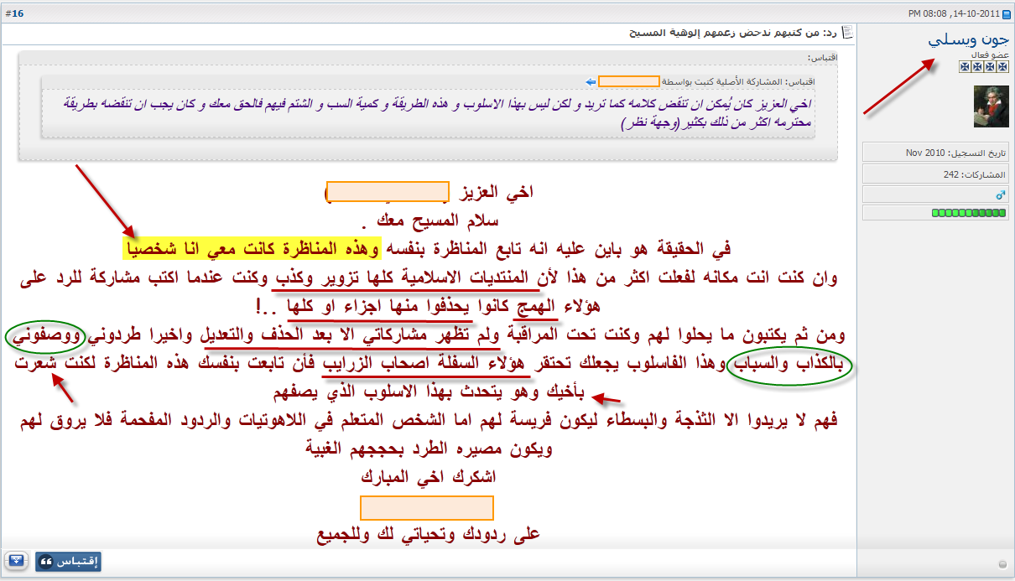Click the gray online status indicator dot
The height and width of the screenshot is (581, 1015).
pos(1002,563)
